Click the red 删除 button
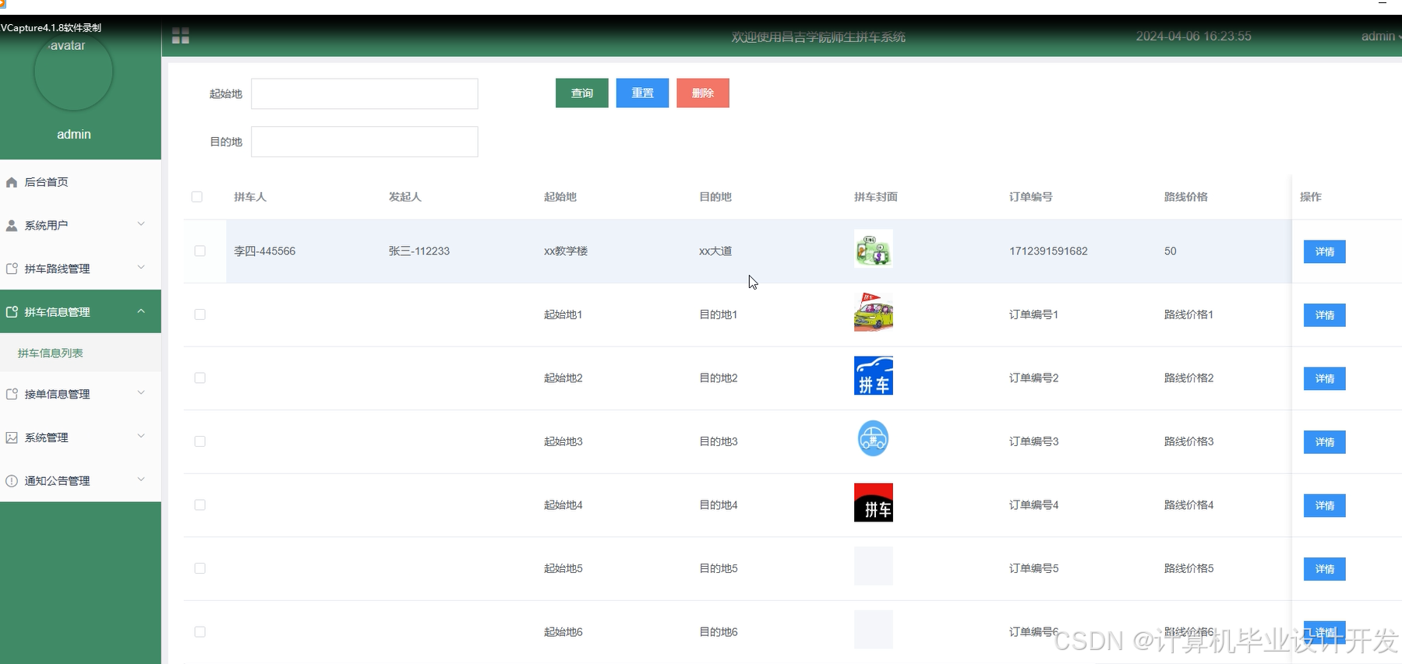This screenshot has height=664, width=1402. (703, 93)
